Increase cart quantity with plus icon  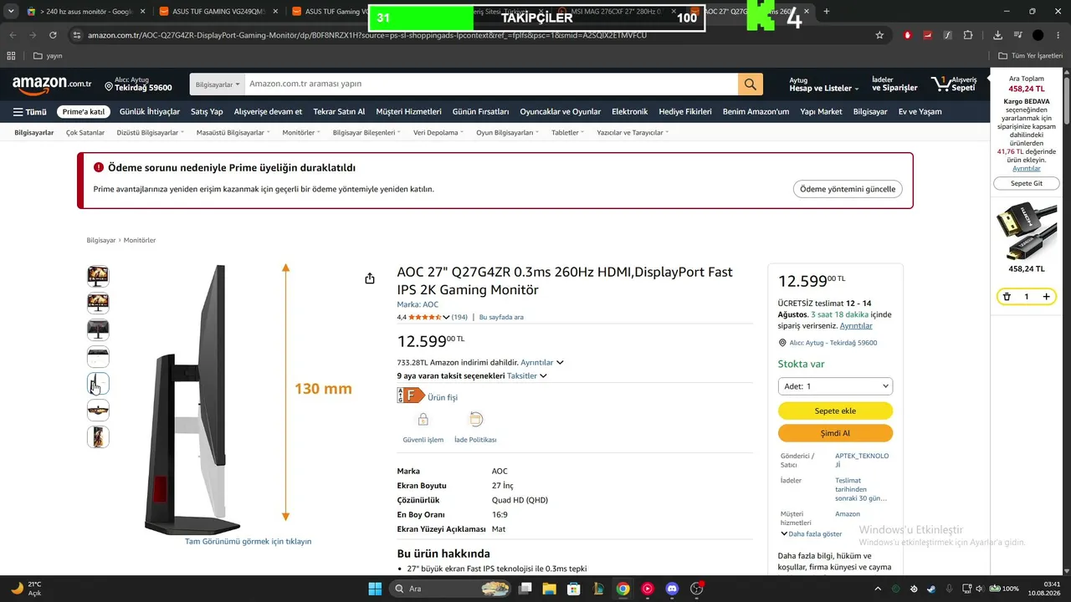pos(1046,297)
